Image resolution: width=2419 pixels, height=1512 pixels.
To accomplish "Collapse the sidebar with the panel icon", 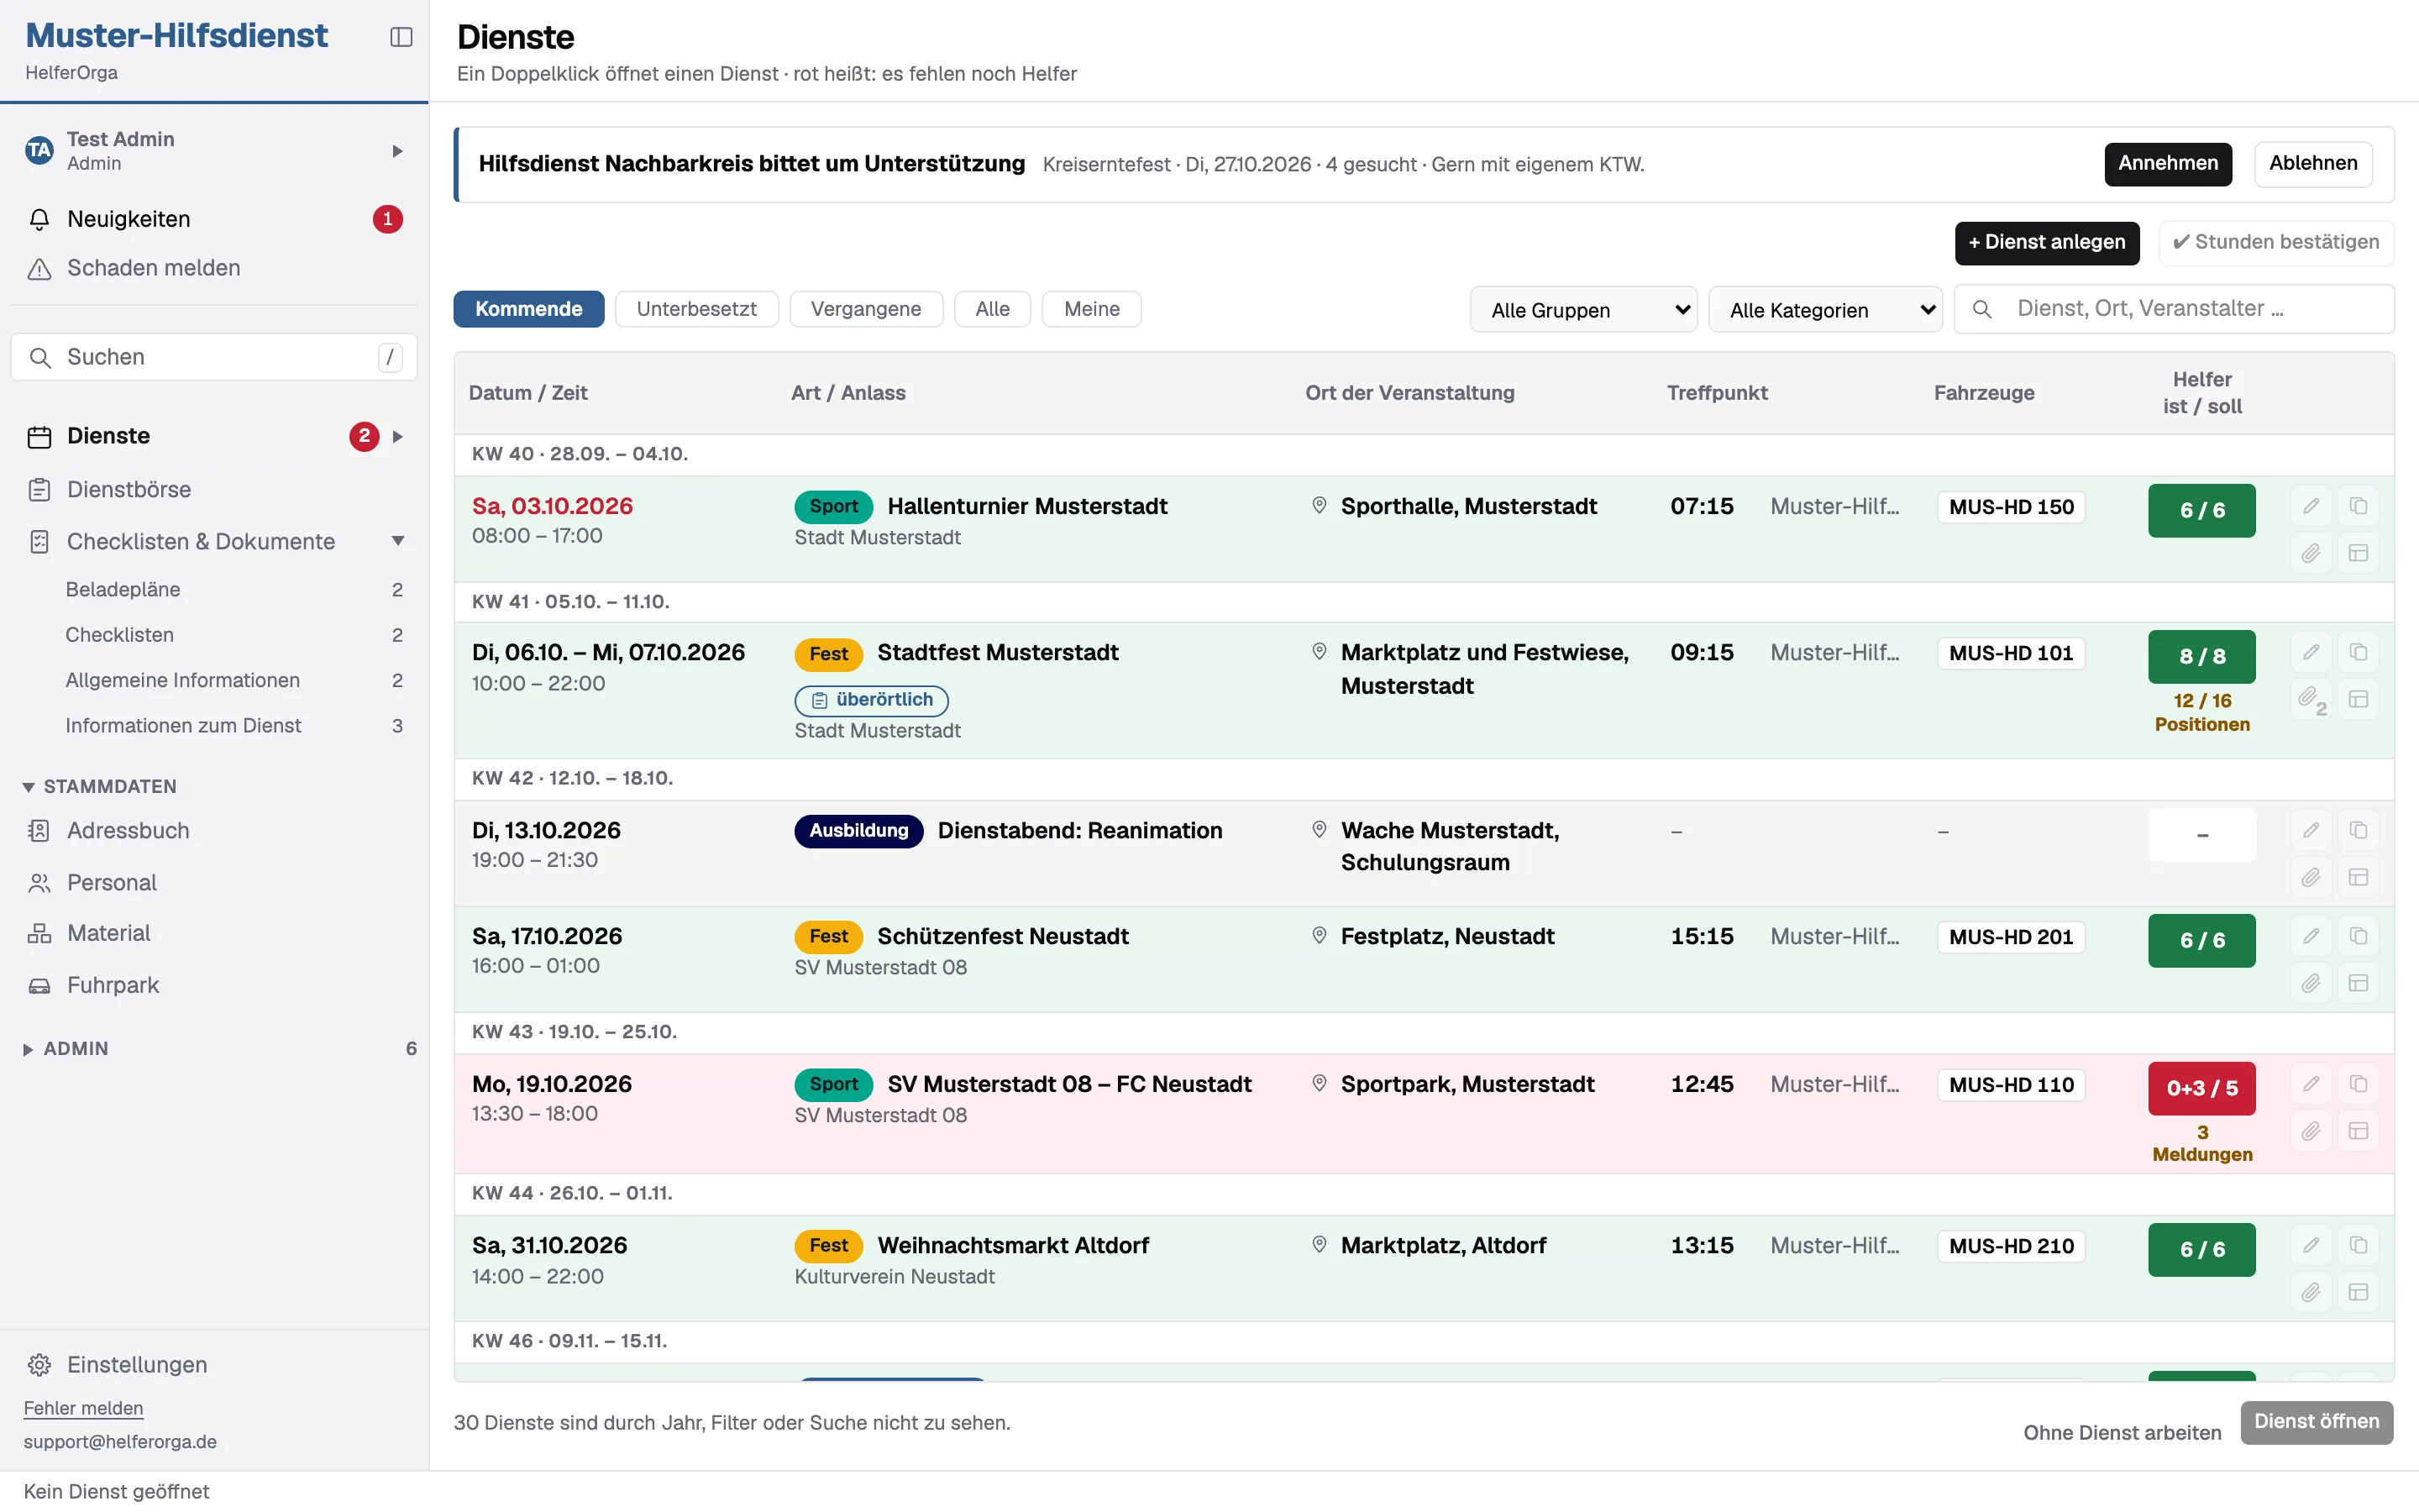I will pos(401,37).
